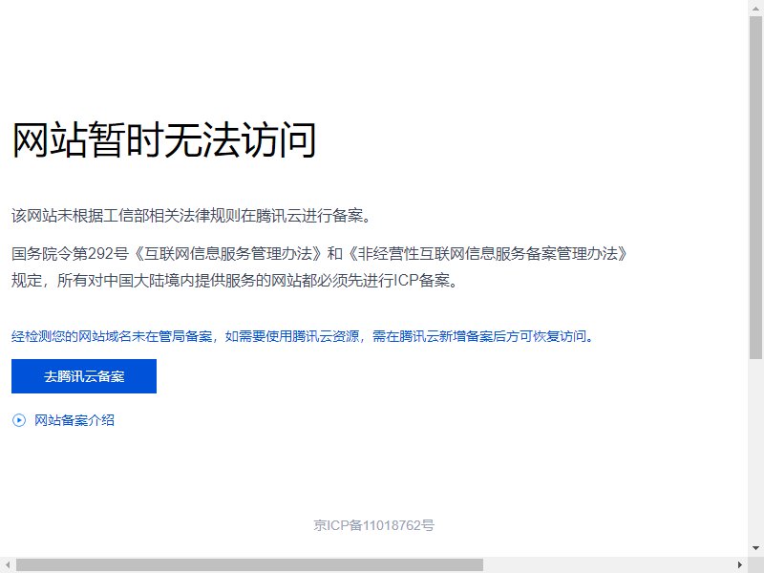
Task: Click the vertical scrollbar thumb
Action: tap(755, 188)
